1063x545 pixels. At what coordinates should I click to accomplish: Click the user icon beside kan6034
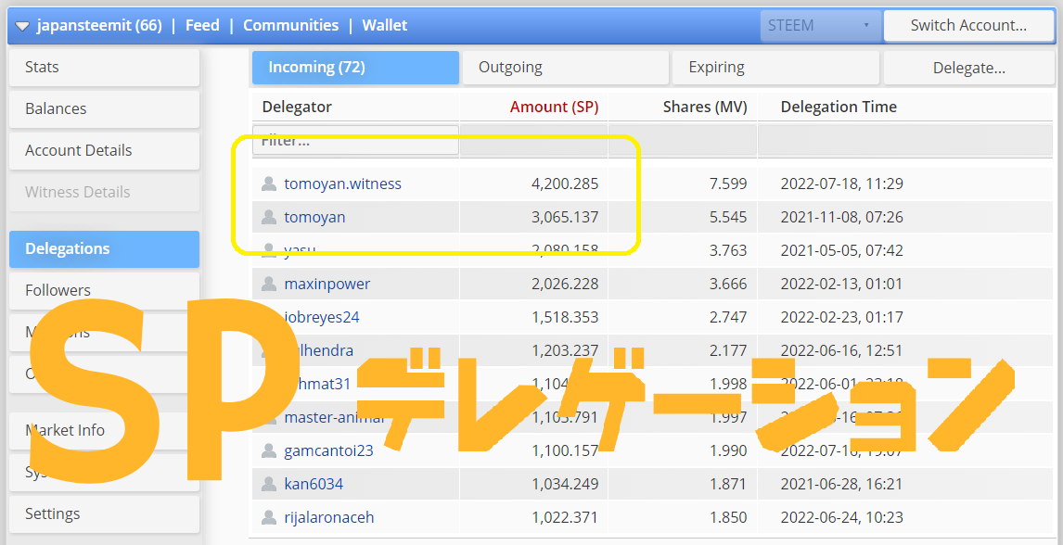[269, 484]
